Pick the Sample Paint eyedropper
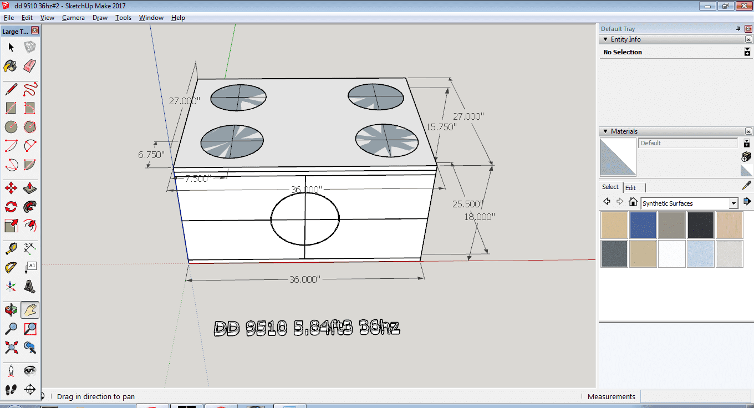Viewport: 754px width, 408px height. (x=747, y=185)
